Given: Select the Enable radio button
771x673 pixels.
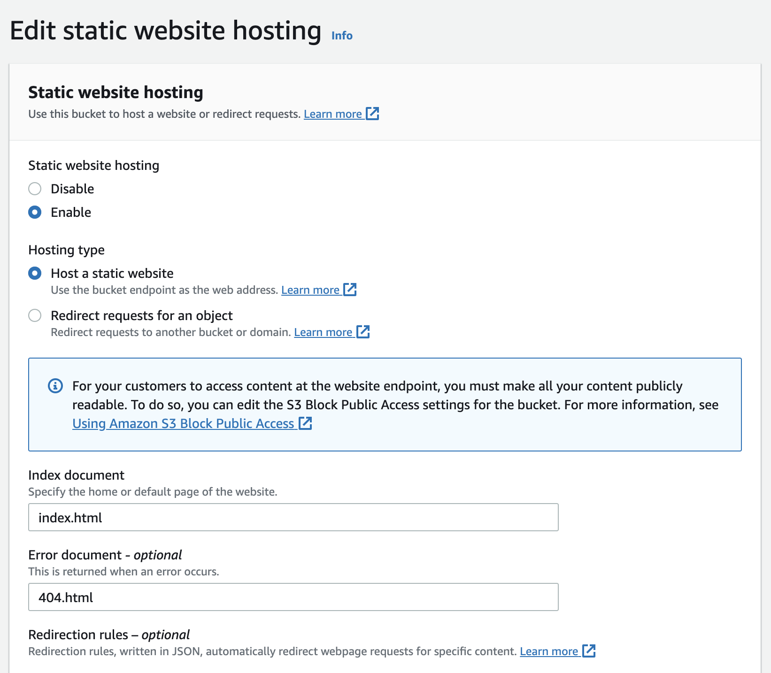Looking at the screenshot, I should (x=35, y=212).
